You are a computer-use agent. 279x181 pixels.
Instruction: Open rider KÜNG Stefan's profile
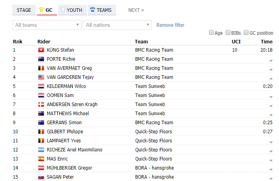pos(60,50)
